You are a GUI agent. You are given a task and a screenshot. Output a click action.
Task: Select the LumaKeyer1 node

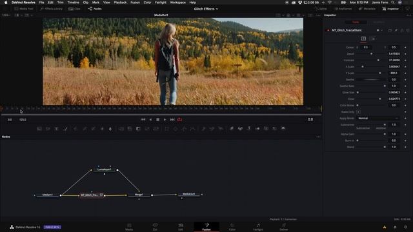tap(105, 169)
